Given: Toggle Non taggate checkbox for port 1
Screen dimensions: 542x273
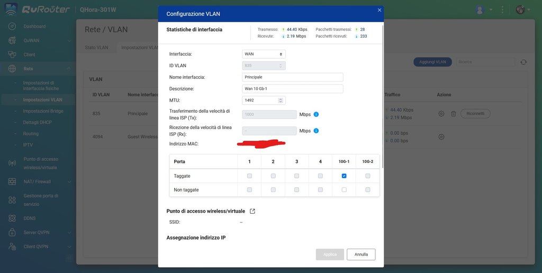Looking at the screenshot, I should (250, 190).
